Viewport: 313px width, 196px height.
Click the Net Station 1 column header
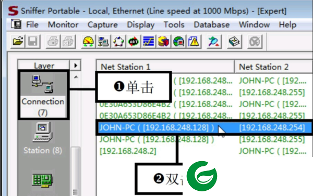point(165,67)
